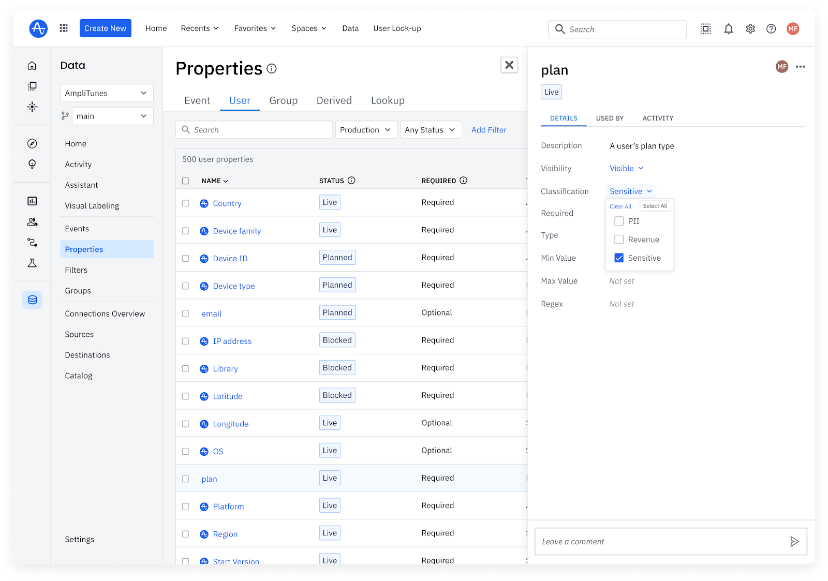Click the branch icon beside main selector
828x581 pixels.
pos(65,116)
